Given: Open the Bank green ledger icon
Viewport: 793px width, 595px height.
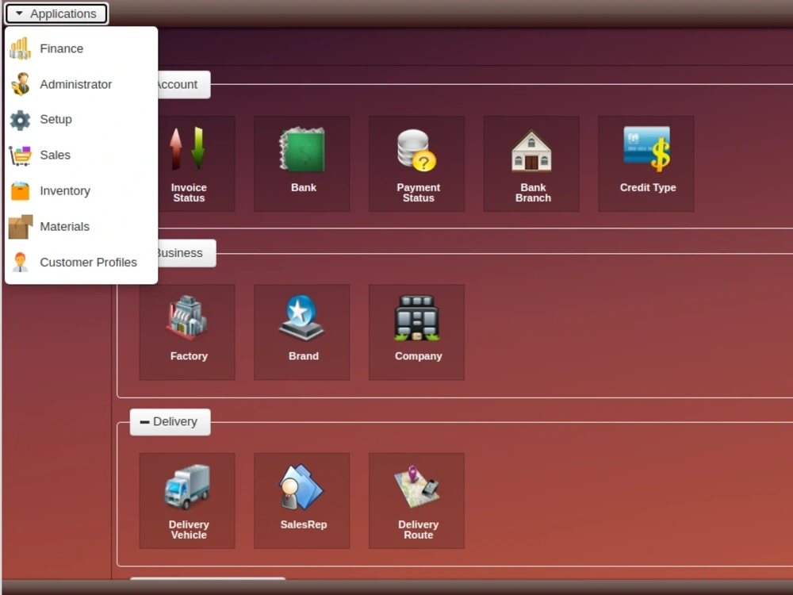Looking at the screenshot, I should (302, 149).
